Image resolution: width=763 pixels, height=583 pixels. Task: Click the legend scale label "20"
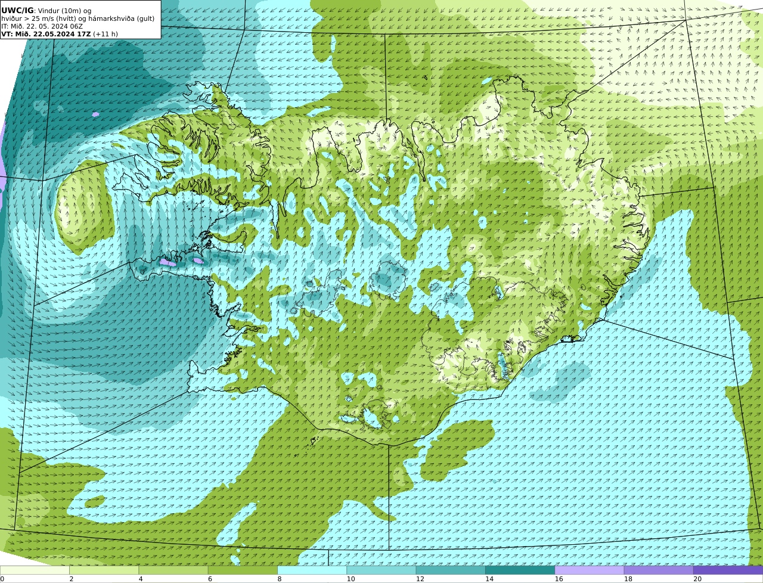(697, 579)
